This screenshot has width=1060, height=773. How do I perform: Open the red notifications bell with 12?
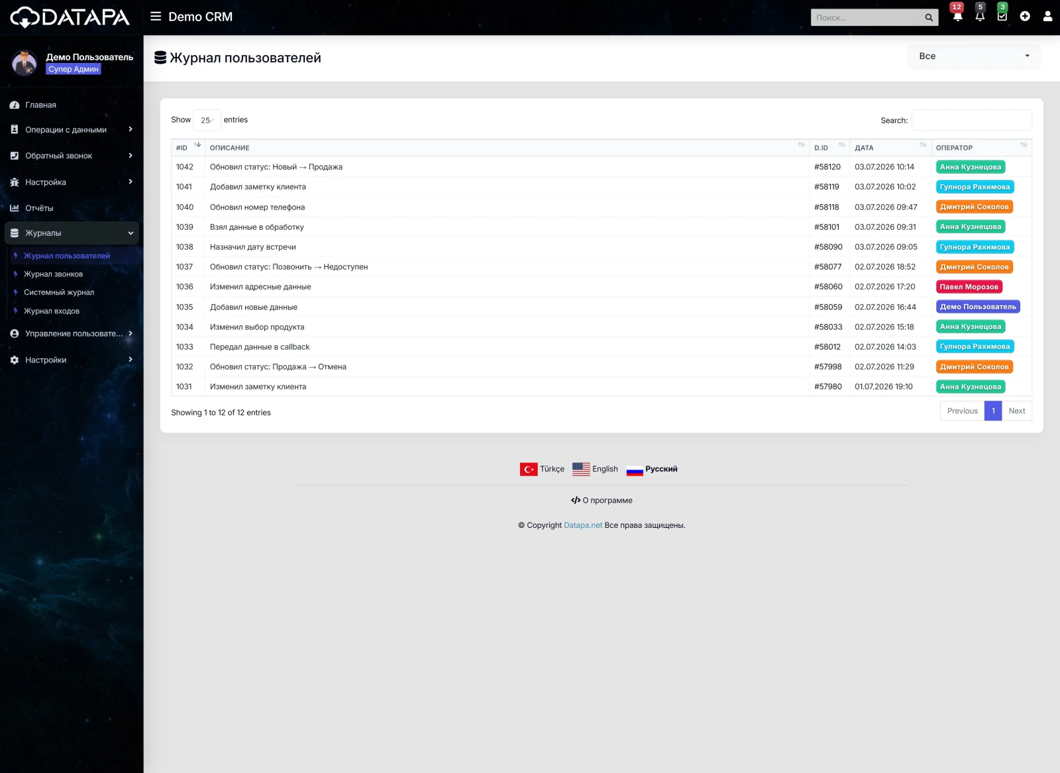tap(957, 17)
